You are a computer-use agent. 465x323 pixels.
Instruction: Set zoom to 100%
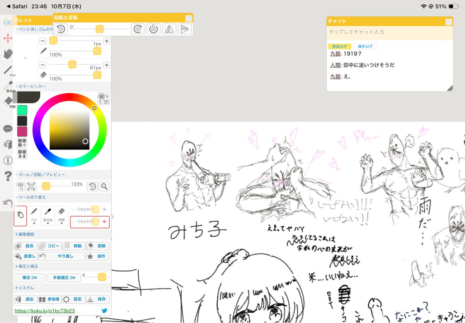19,186
